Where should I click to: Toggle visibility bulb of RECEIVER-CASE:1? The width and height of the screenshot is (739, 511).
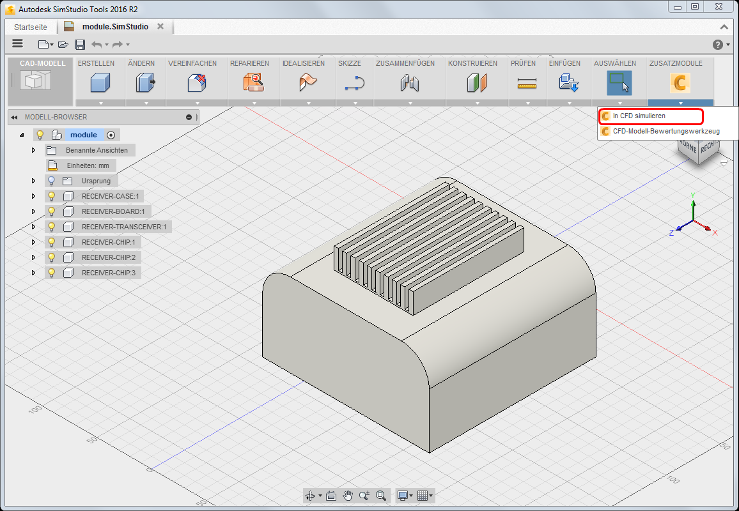[x=51, y=196]
